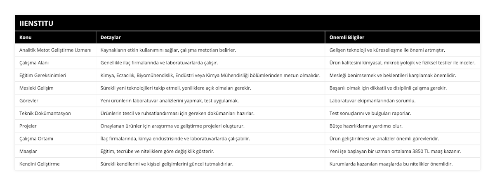This screenshot has height=185, width=495.
Task: Click the Maaşlar cell
Action: 29,151
